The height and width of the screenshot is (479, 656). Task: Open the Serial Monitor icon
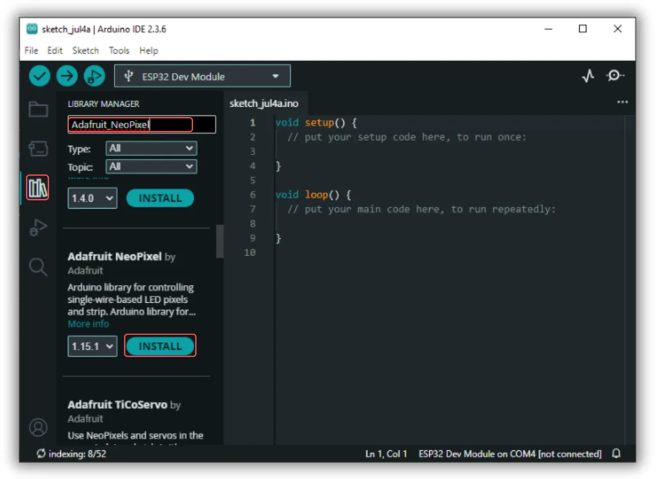[615, 76]
